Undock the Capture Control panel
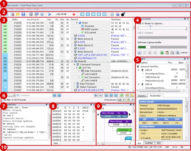The width and height of the screenshot is (191, 151). tap(185, 19)
